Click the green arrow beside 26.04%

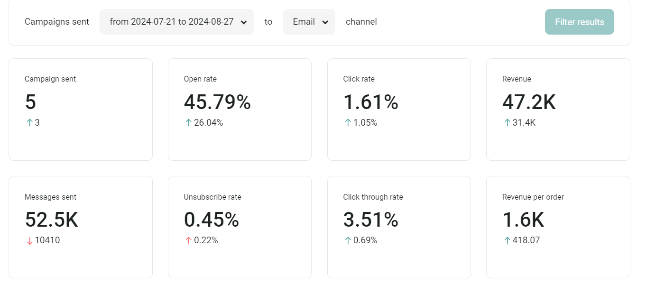(x=188, y=123)
